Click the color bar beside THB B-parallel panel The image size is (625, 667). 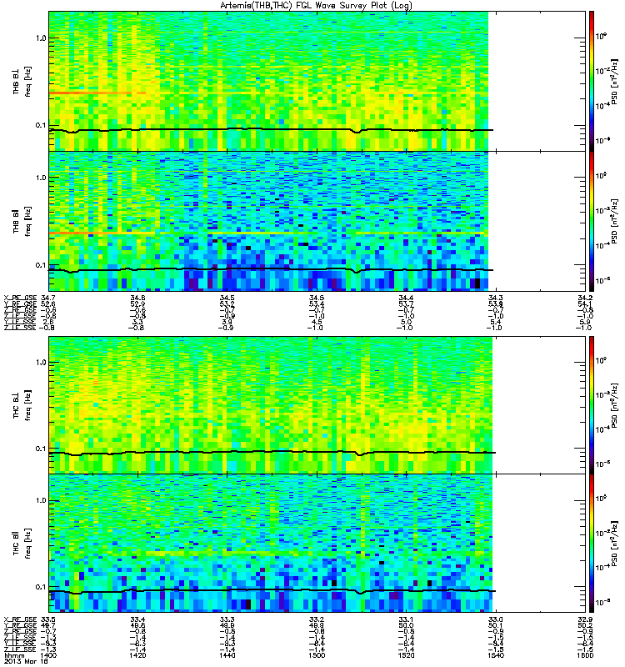[x=592, y=221]
